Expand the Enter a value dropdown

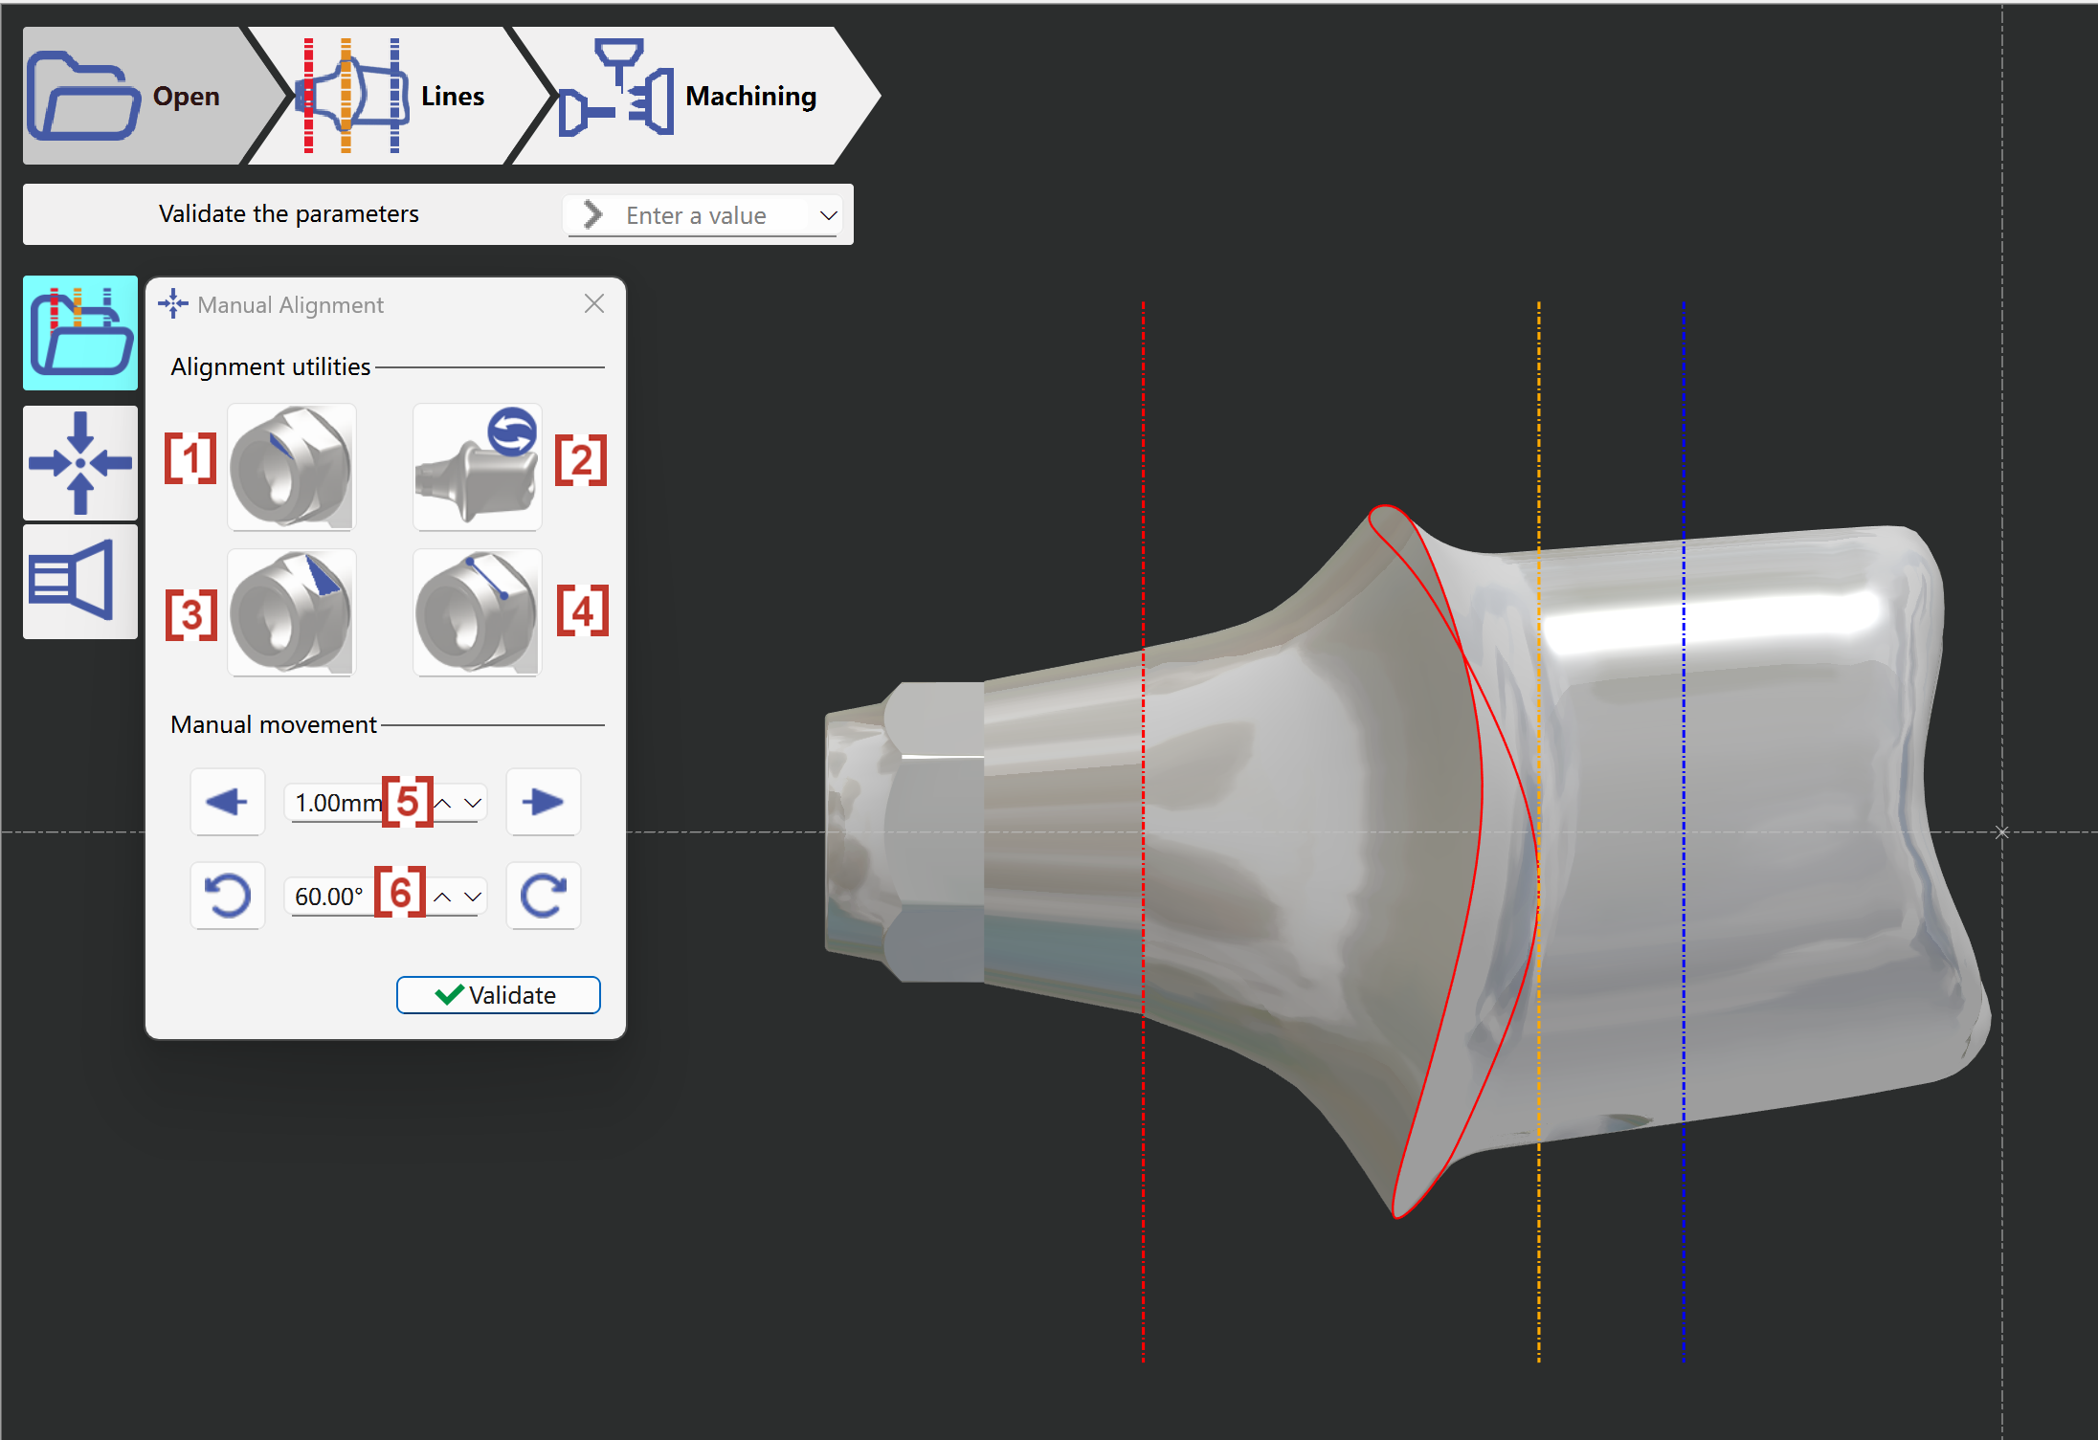pos(828,215)
